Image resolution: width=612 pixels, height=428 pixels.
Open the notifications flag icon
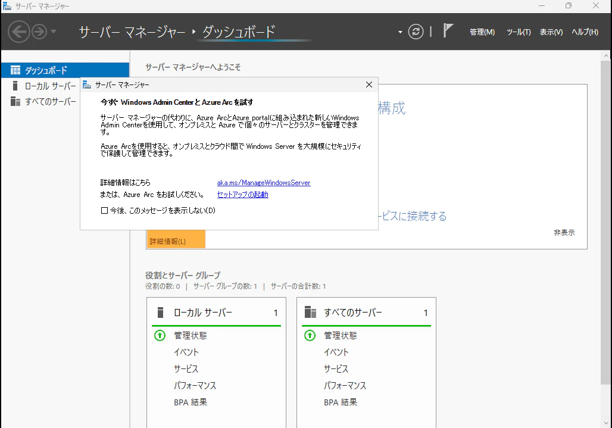pyautogui.click(x=448, y=30)
